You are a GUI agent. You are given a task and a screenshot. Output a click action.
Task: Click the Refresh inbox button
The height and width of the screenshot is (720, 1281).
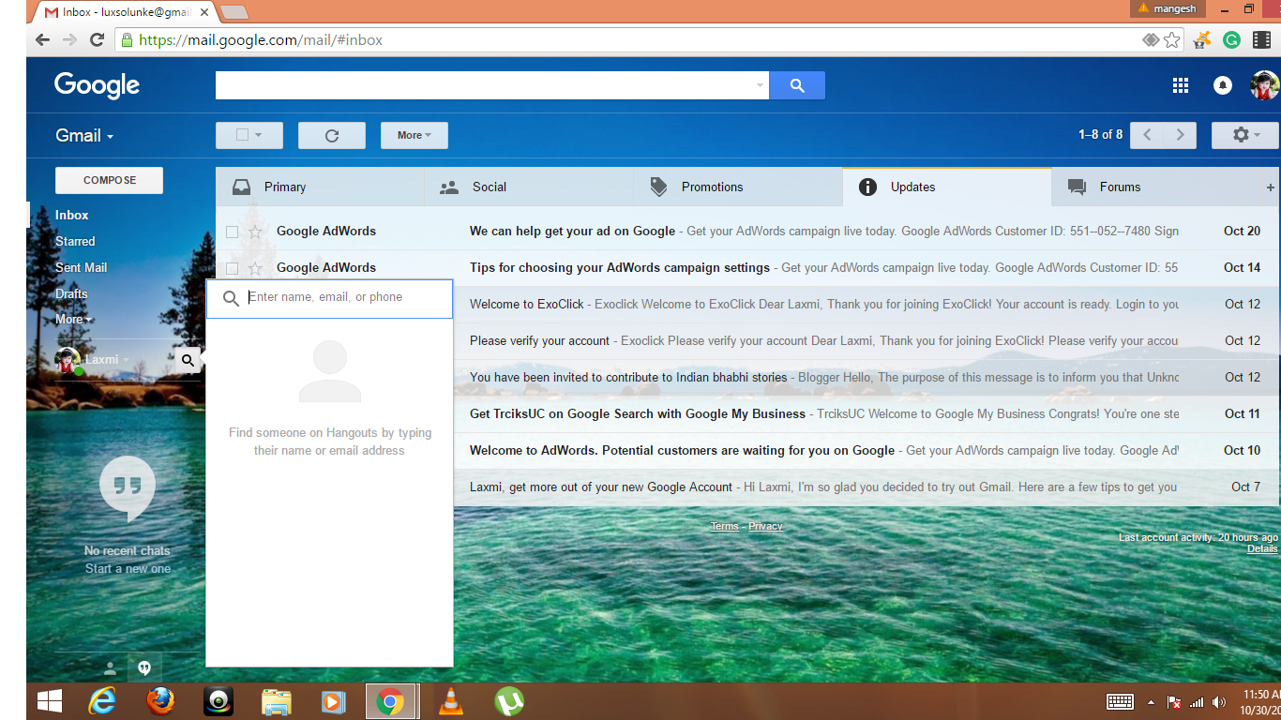coord(332,135)
